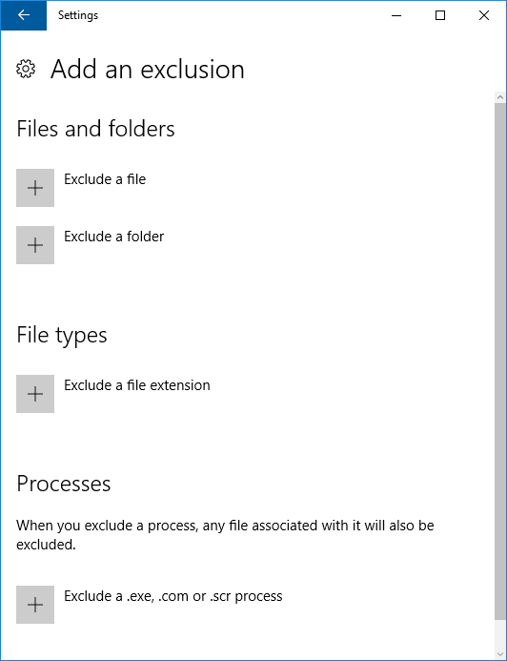Click the scrollbar down arrow
507x661 pixels.
(500, 654)
